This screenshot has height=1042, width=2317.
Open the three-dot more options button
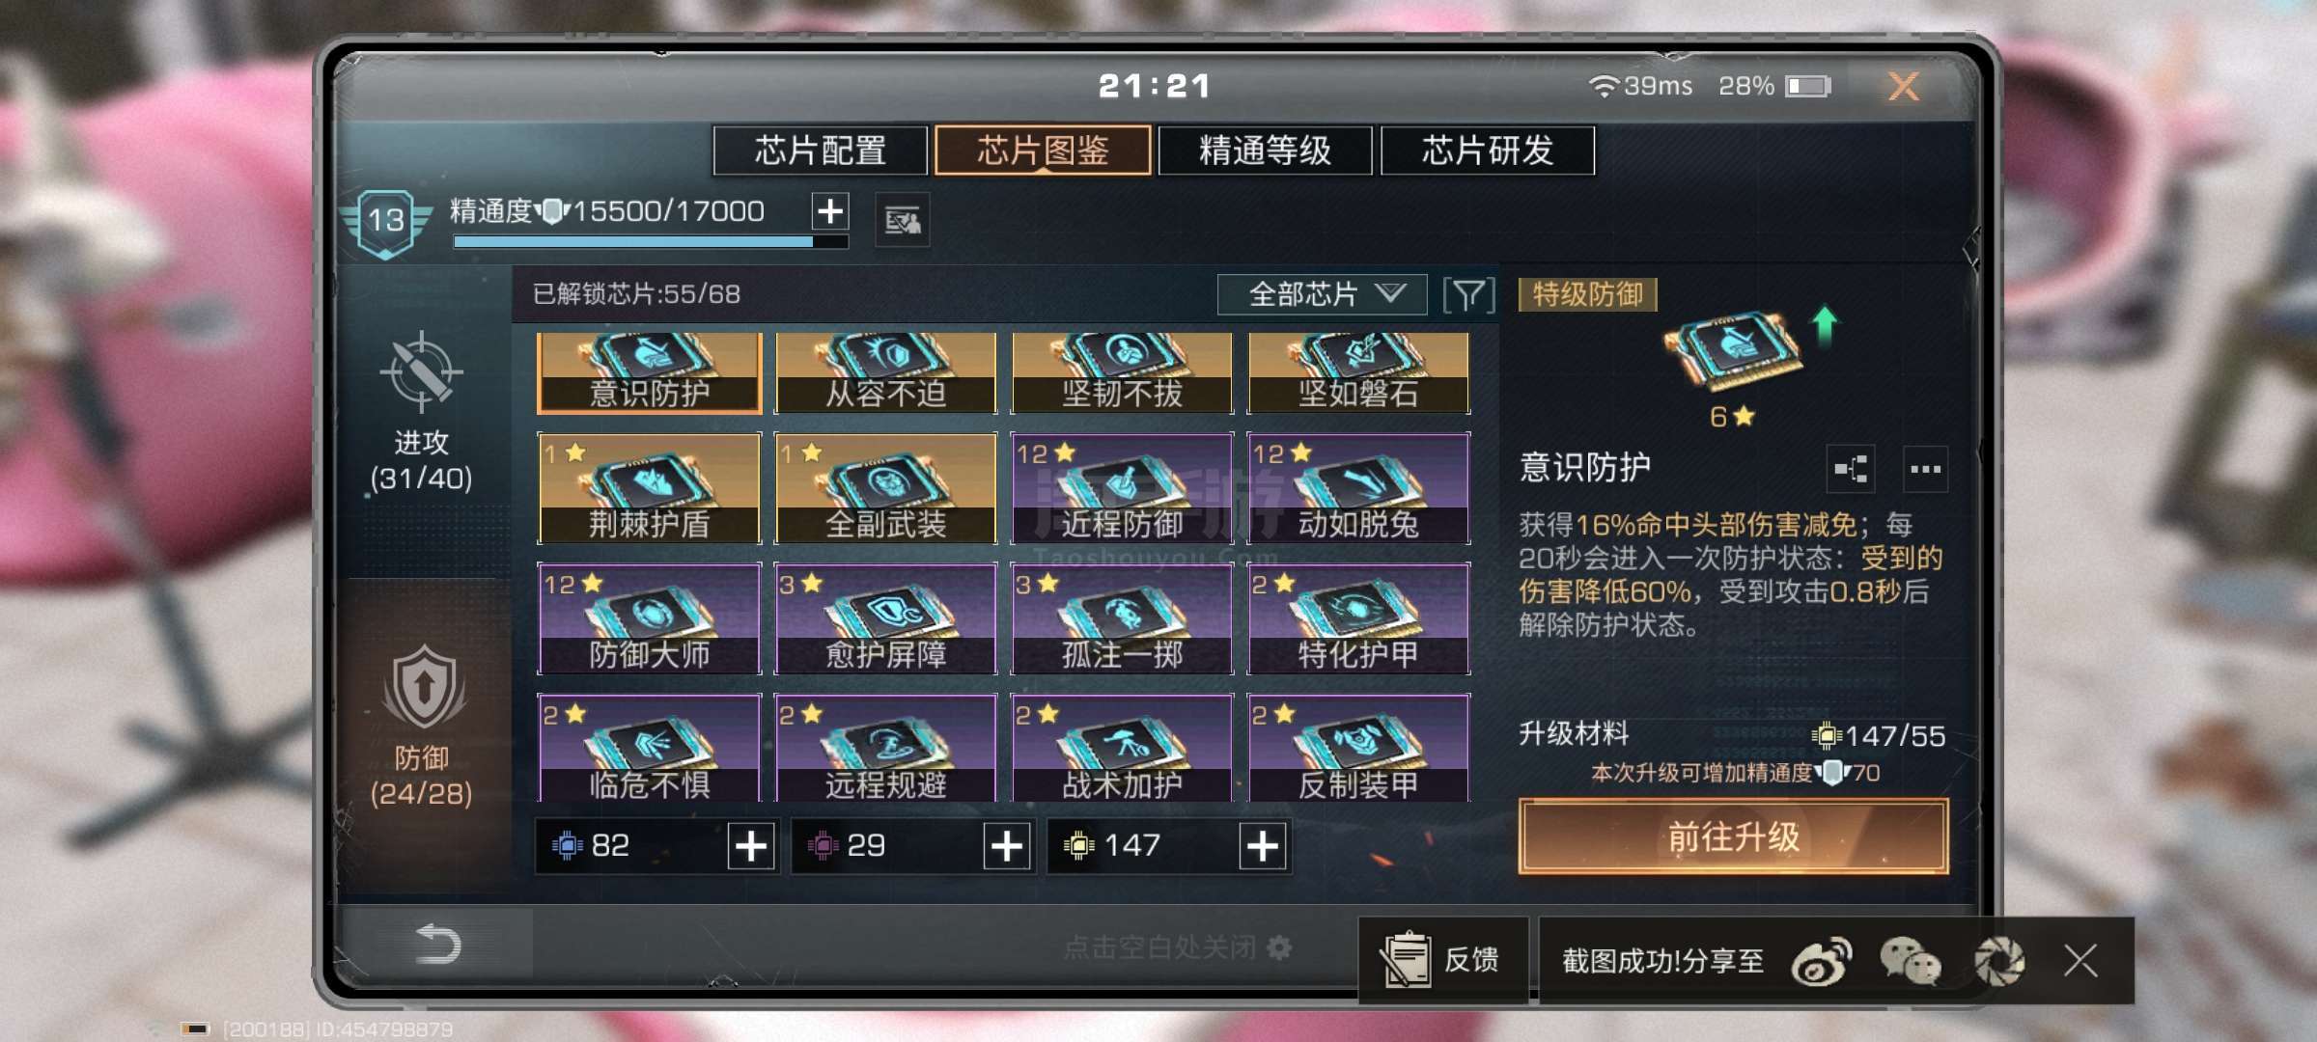1925,469
